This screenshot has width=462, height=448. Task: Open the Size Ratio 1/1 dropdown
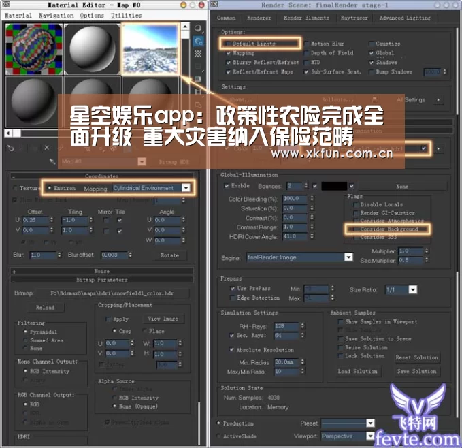point(413,289)
